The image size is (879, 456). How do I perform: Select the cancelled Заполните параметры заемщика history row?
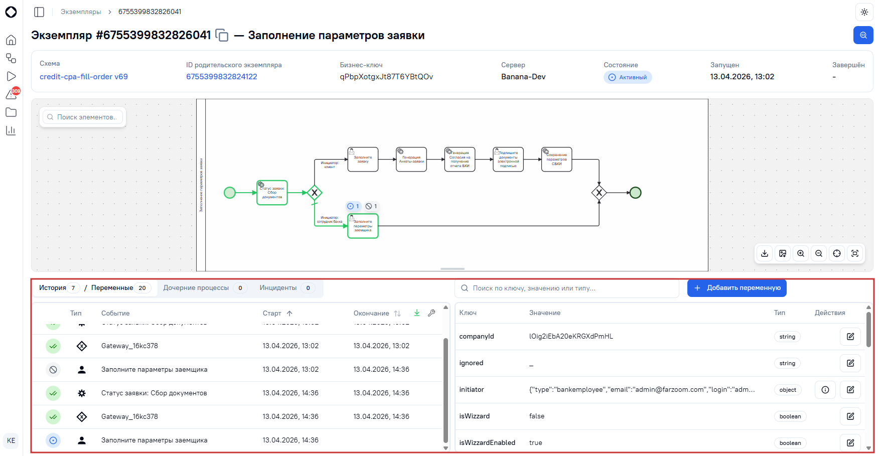click(237, 370)
